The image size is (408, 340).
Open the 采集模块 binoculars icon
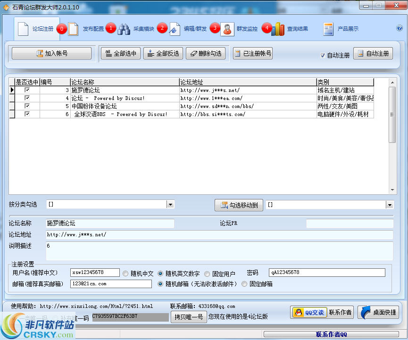point(124,28)
